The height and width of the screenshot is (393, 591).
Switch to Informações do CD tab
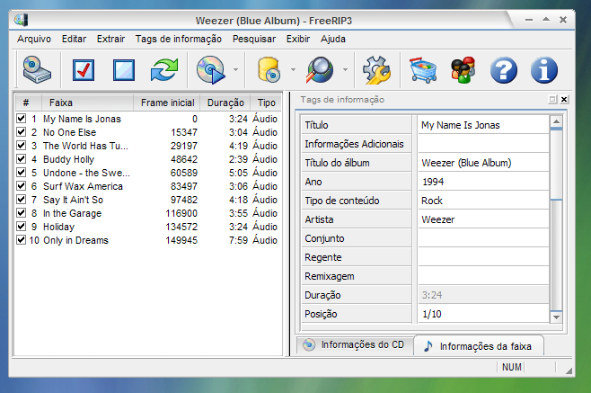[x=355, y=344]
